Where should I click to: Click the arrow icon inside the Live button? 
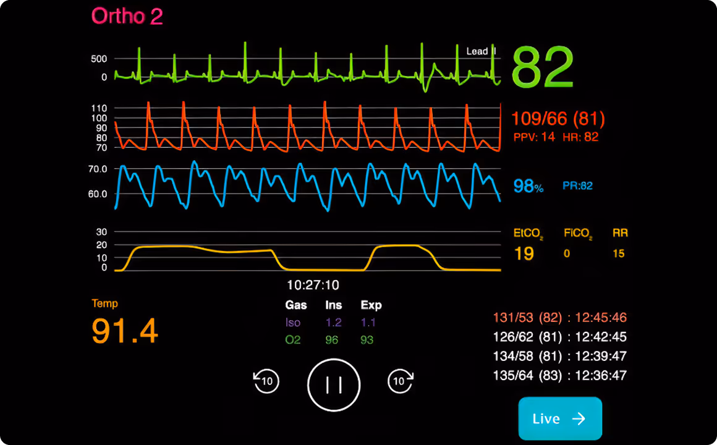point(579,418)
